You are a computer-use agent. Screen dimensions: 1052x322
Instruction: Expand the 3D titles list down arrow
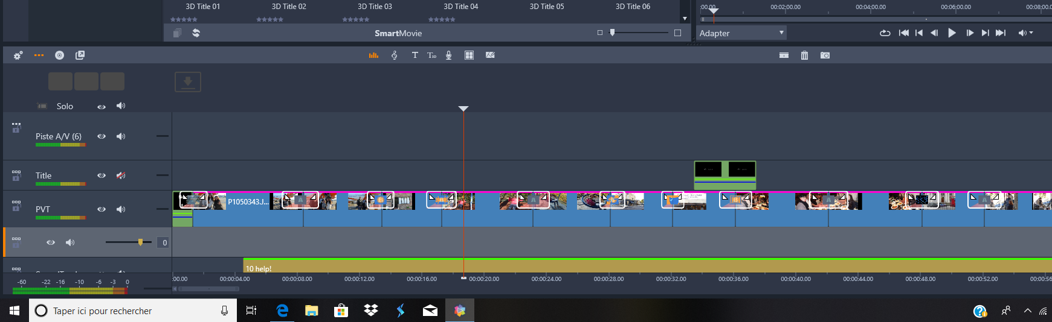point(685,19)
